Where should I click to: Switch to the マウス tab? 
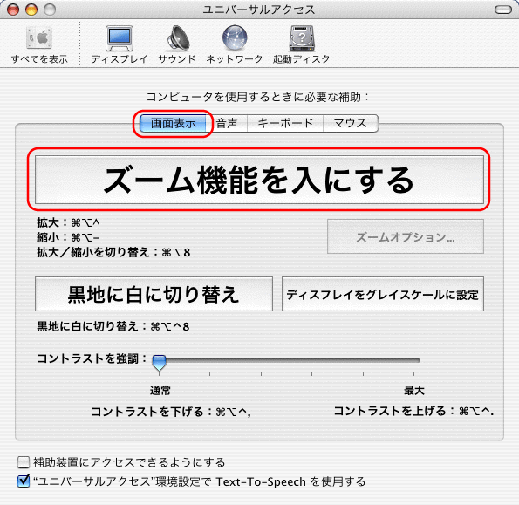tap(350, 123)
